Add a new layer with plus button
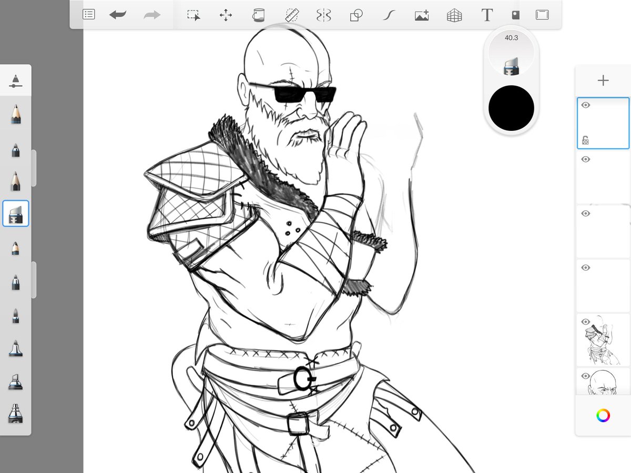This screenshot has width=631, height=473. [x=603, y=80]
